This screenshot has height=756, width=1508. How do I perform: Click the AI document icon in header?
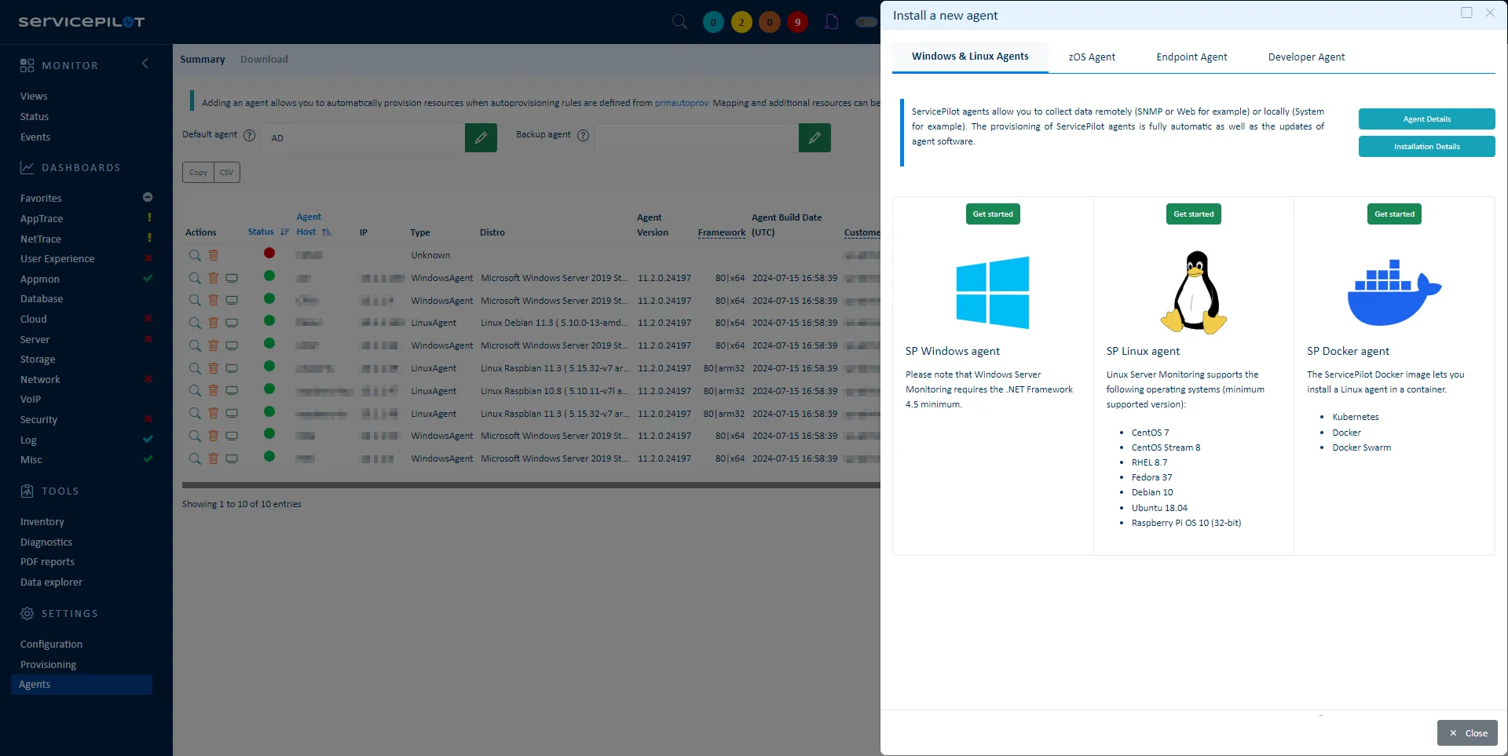(832, 22)
